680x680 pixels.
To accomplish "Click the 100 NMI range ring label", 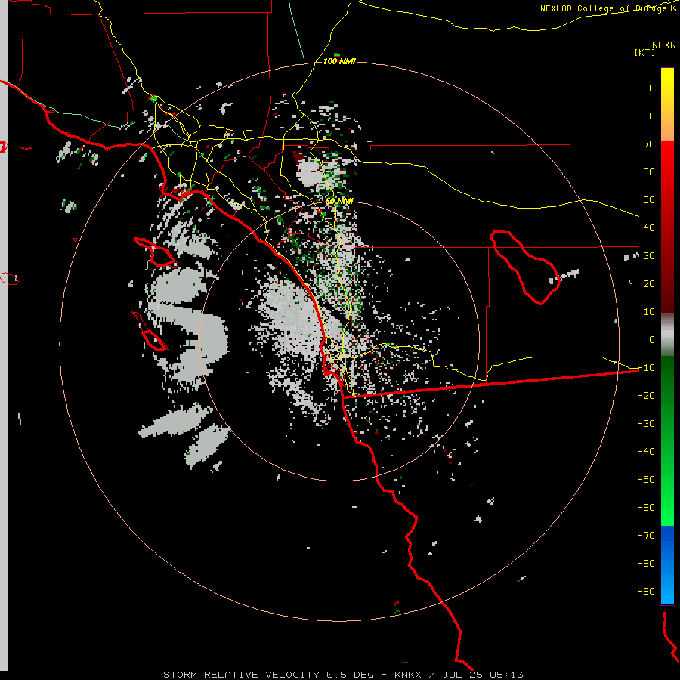I will pos(339,61).
